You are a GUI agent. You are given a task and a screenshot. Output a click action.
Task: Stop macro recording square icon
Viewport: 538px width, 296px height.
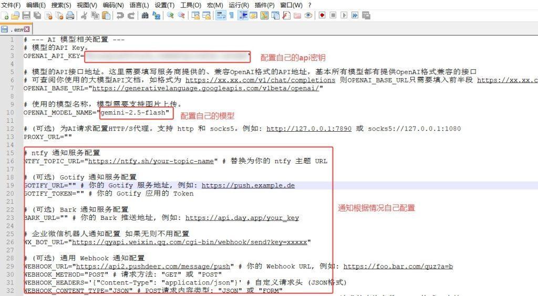click(333, 15)
